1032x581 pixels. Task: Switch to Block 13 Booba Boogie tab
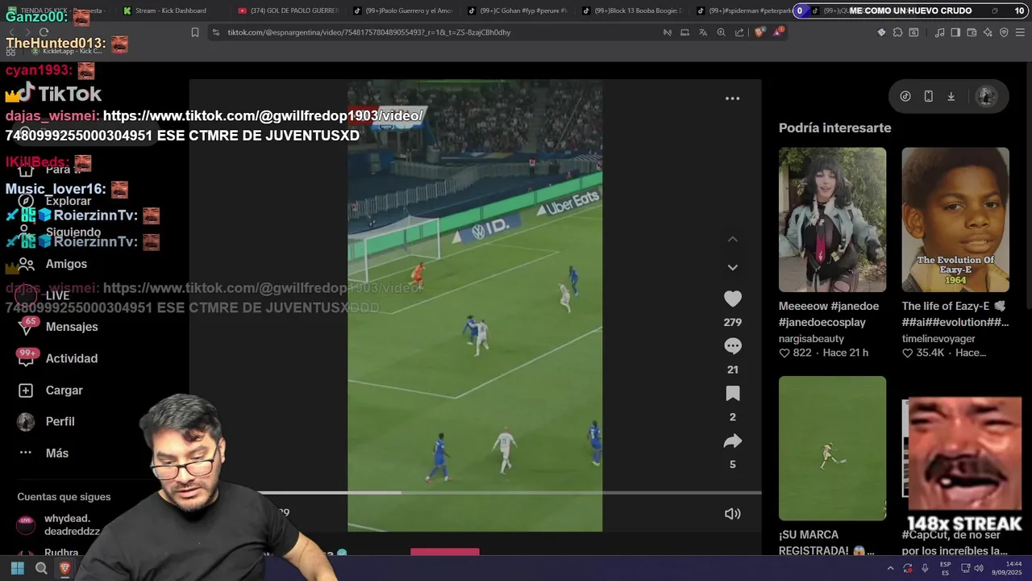point(631,10)
